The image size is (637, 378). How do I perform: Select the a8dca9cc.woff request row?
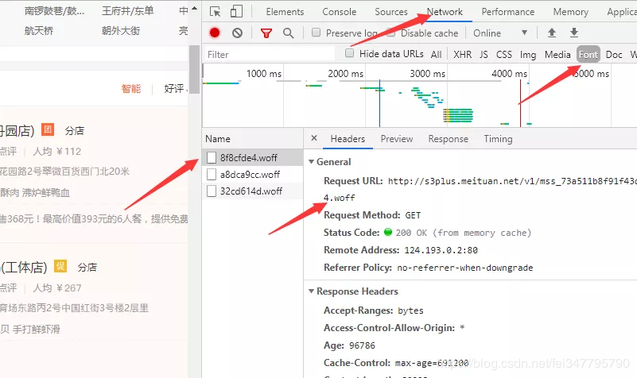[x=252, y=175]
